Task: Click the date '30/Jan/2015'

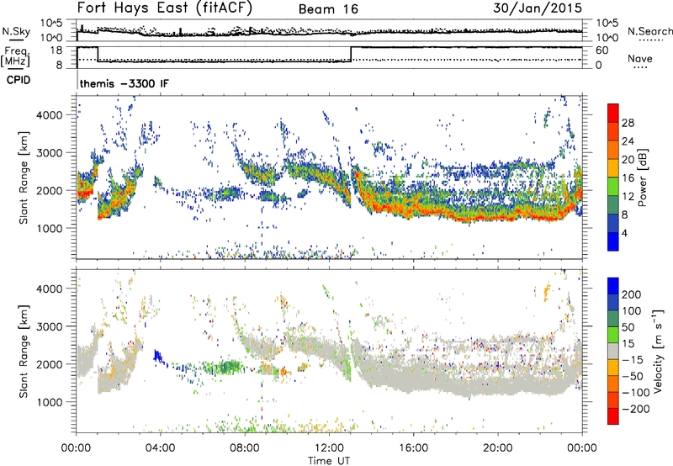Action: point(538,8)
